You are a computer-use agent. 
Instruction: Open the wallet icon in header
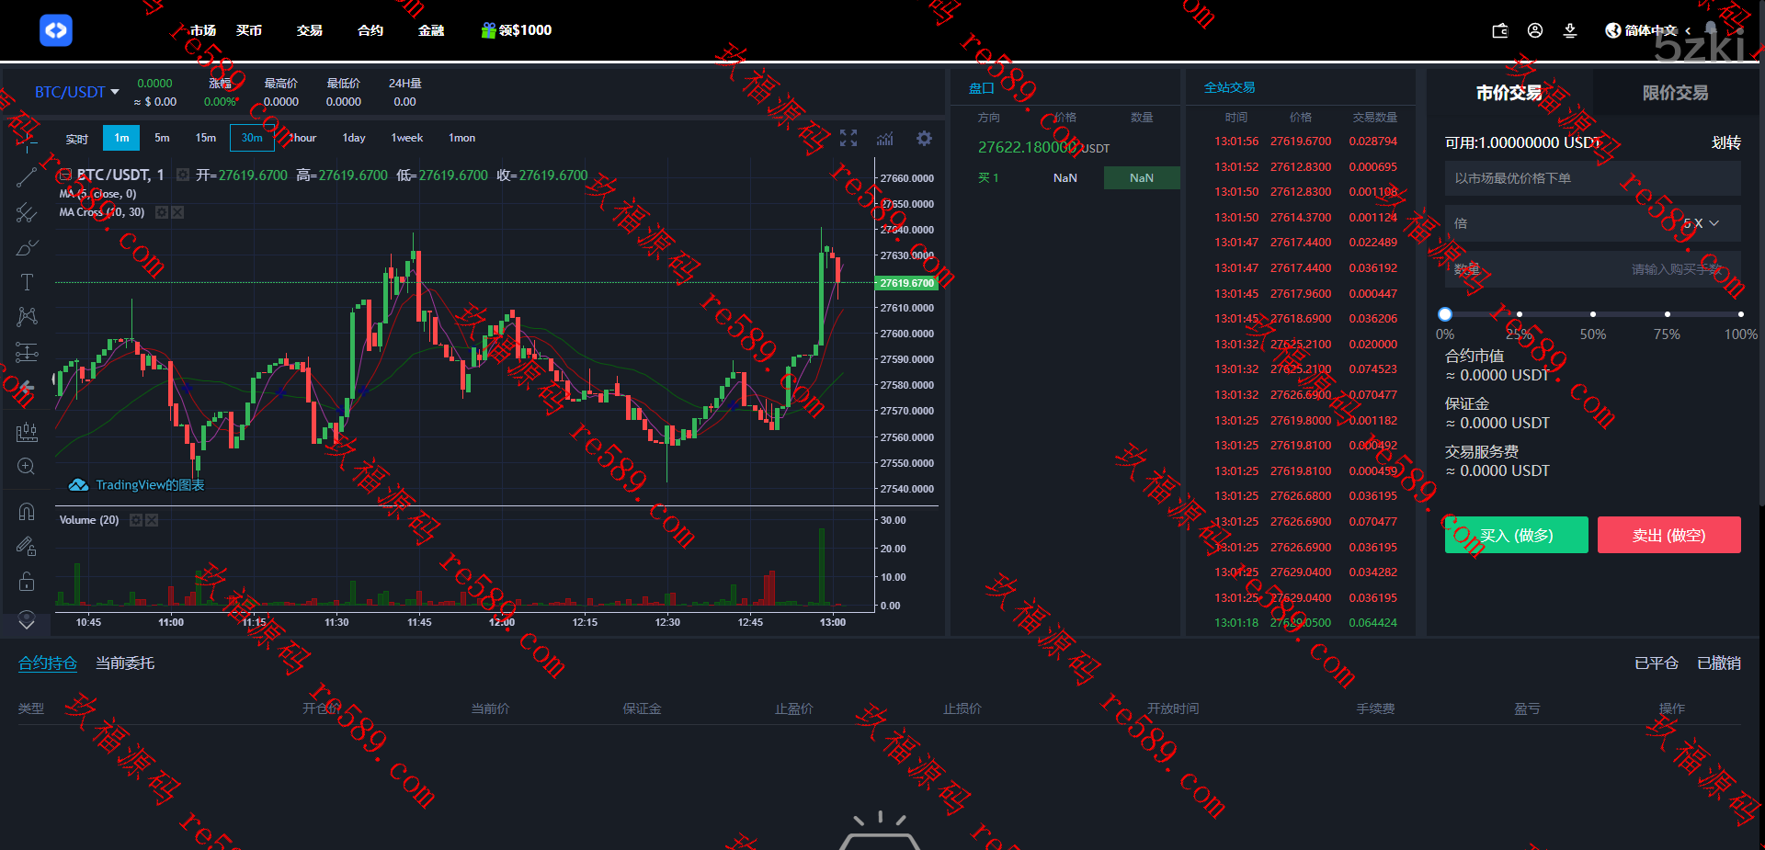(x=1499, y=30)
